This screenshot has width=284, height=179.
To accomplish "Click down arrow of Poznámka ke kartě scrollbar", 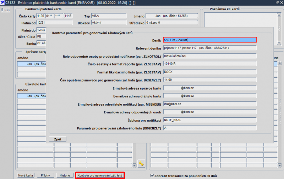I will click(x=279, y=43).
